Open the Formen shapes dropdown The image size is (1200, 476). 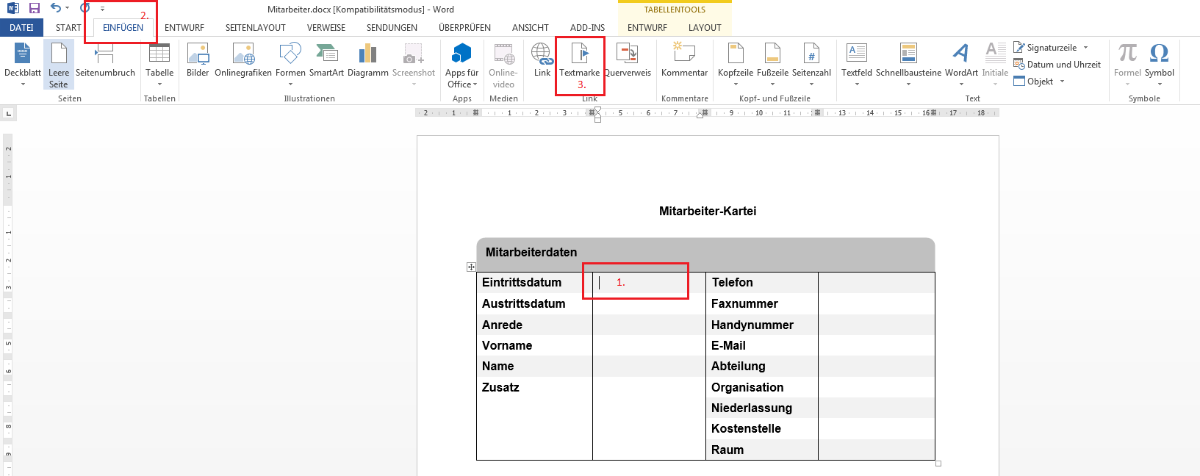290,62
